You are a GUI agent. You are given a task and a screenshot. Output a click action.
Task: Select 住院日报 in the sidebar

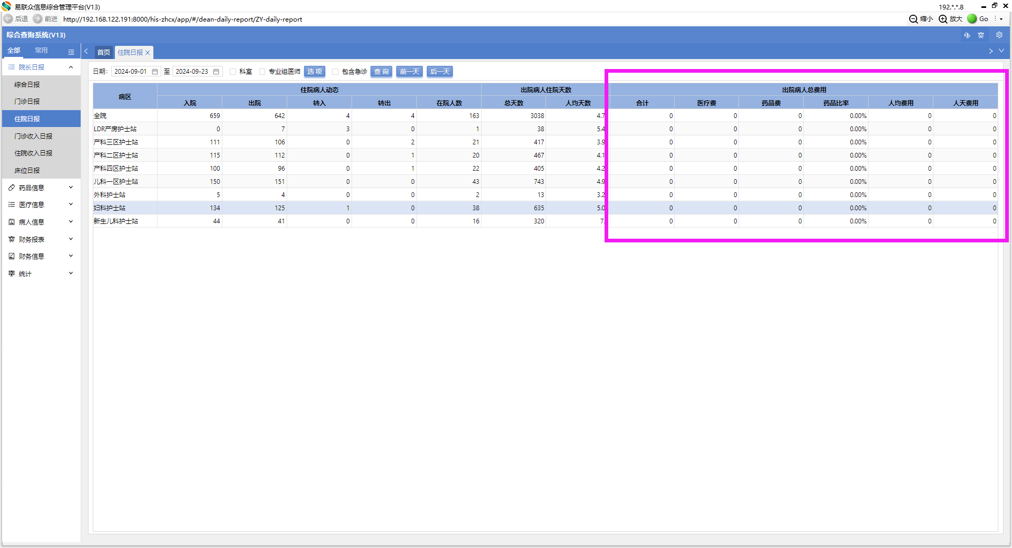coord(41,119)
